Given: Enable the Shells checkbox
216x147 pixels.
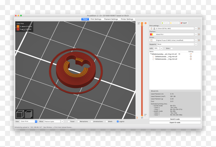Looking at the screenshot, I should pyautogui.click(x=107, y=122).
